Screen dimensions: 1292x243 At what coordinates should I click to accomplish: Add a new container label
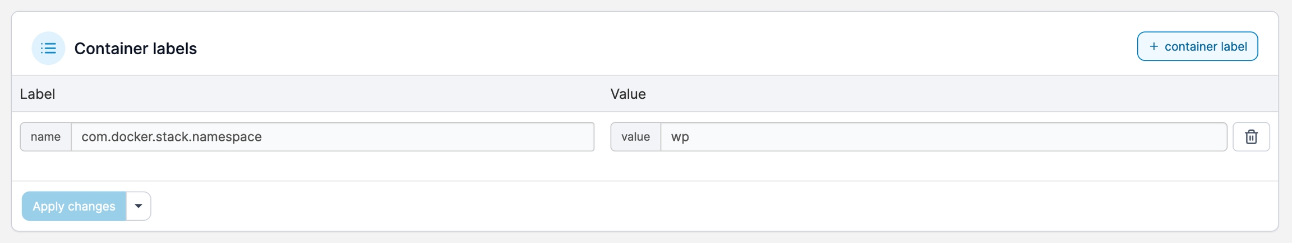click(1197, 46)
